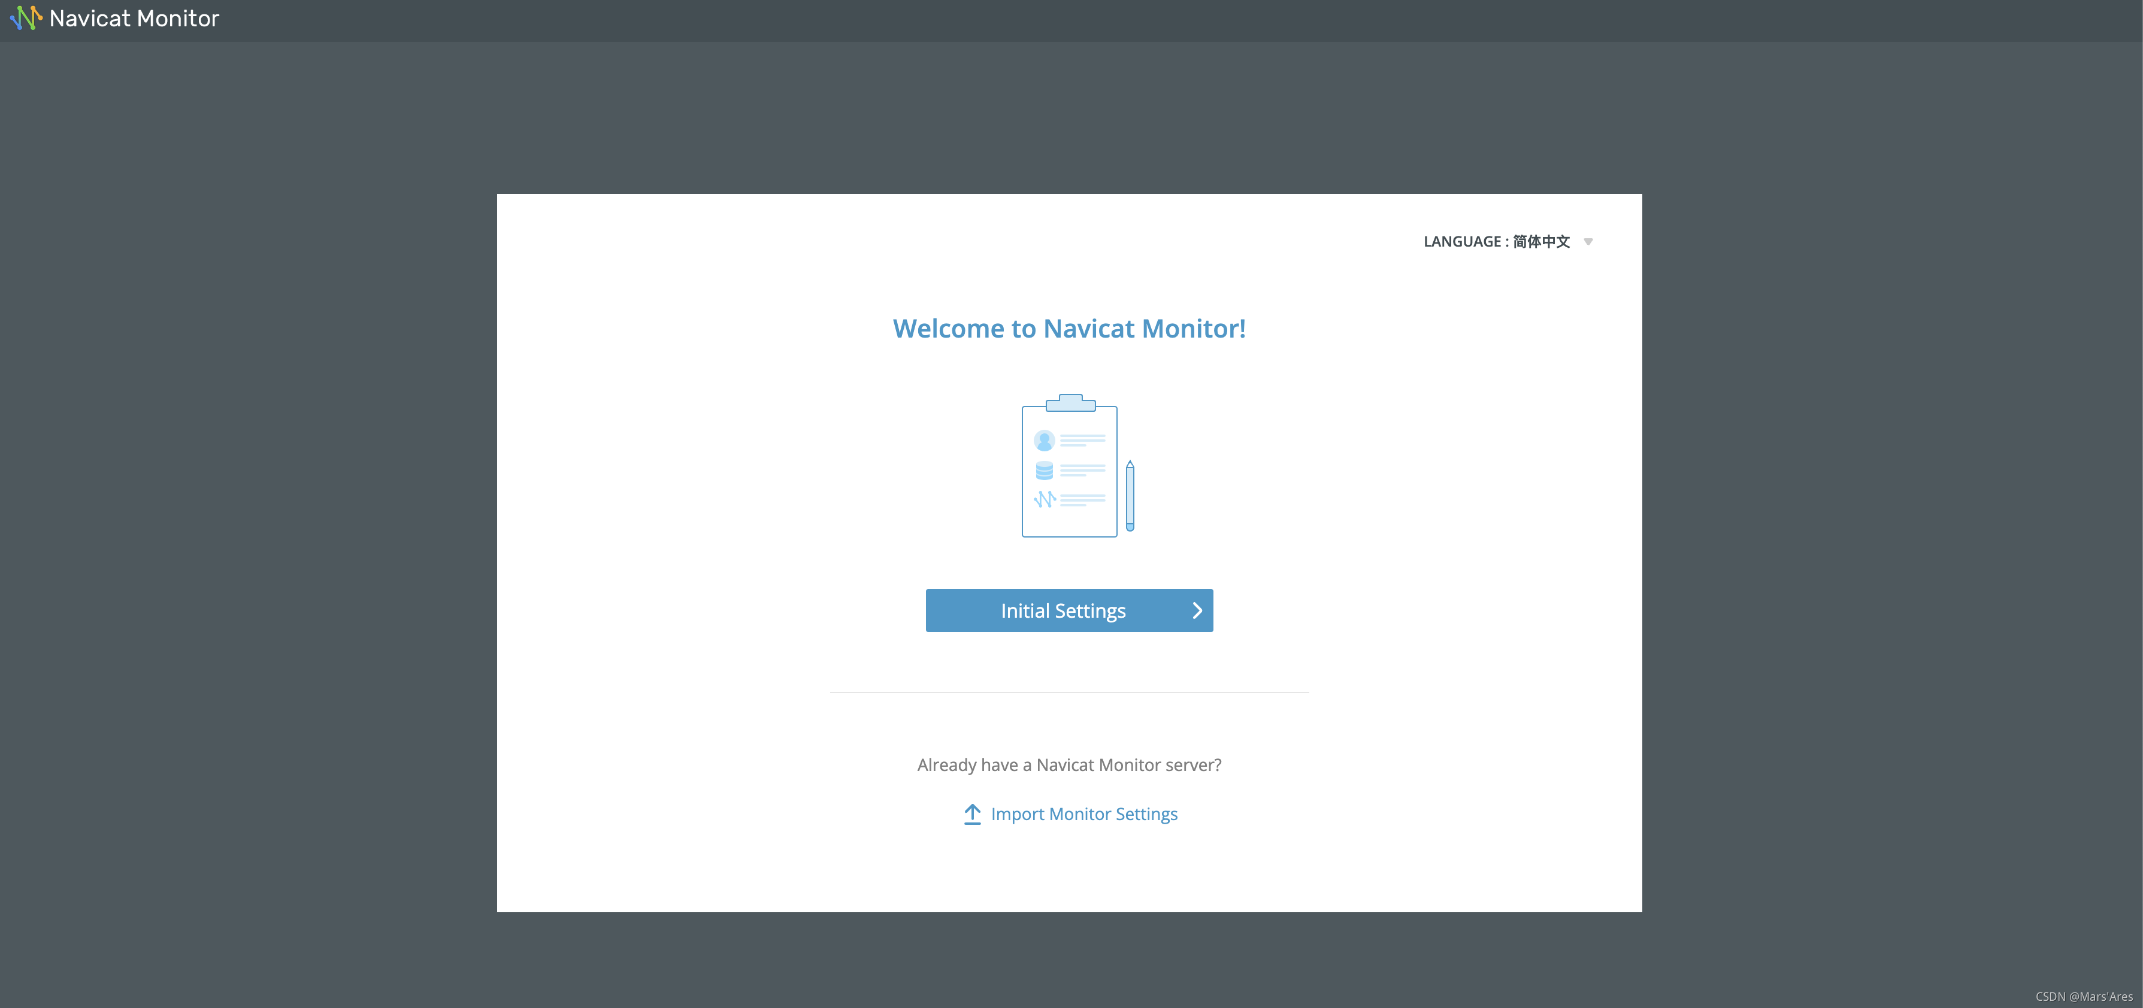Click the horizontal divider line
The width and height of the screenshot is (2143, 1008).
tap(1069, 692)
